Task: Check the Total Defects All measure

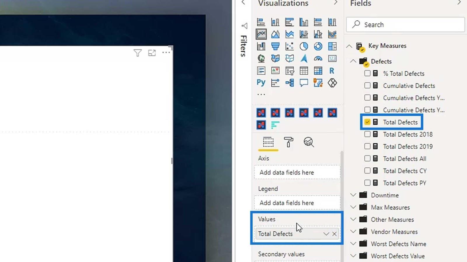Action: click(367, 159)
